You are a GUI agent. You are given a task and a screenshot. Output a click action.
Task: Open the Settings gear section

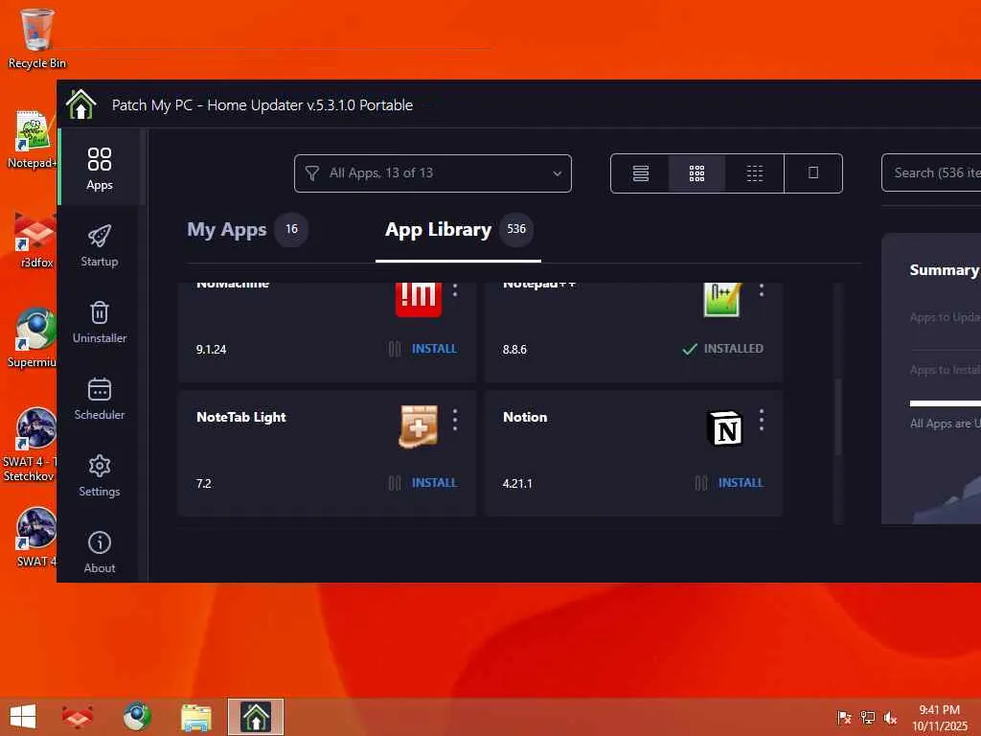click(100, 475)
